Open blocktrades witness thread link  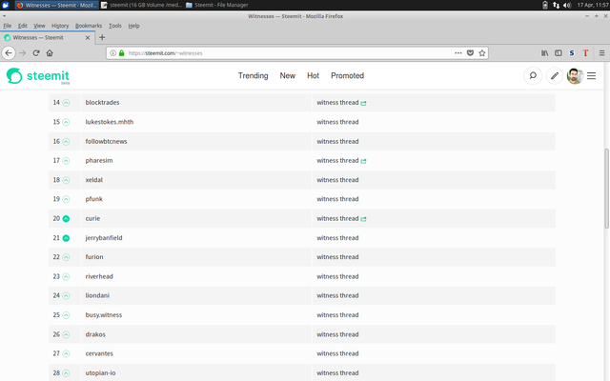click(337, 103)
